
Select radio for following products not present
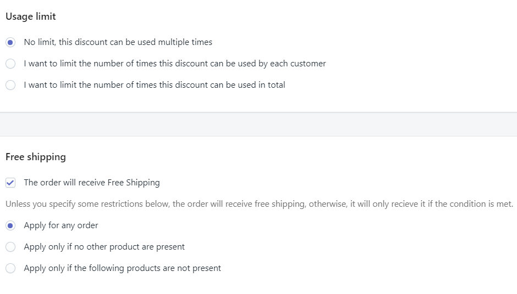click(10, 268)
